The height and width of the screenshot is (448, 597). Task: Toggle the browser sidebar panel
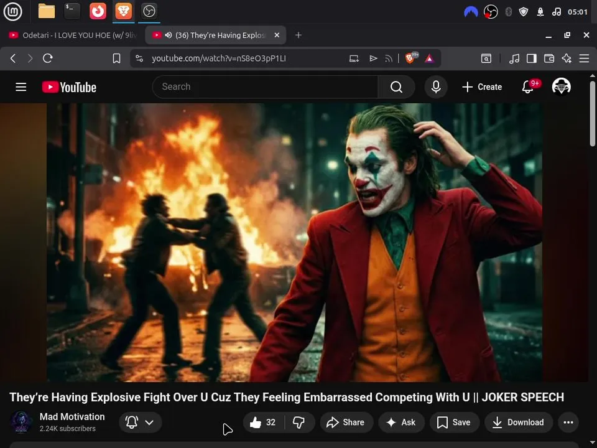(532, 58)
